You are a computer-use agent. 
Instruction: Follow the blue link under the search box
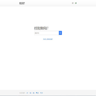(48, 39)
